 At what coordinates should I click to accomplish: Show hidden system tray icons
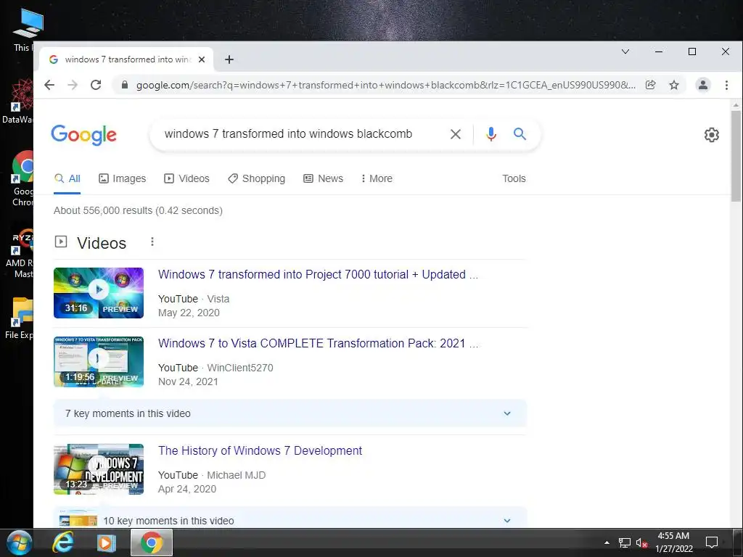coord(607,542)
